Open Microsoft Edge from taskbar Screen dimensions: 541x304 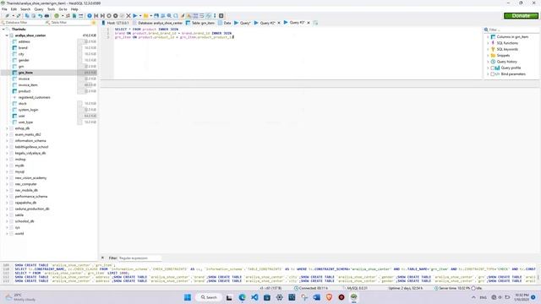coord(242,297)
